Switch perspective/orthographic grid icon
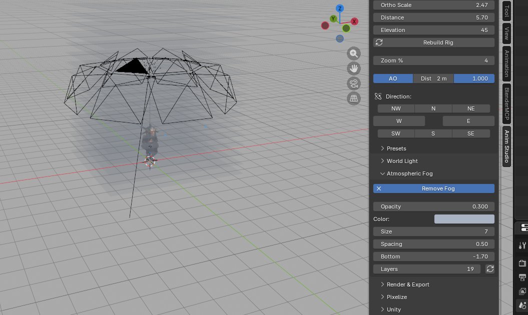This screenshot has height=315, width=528. 353,98
